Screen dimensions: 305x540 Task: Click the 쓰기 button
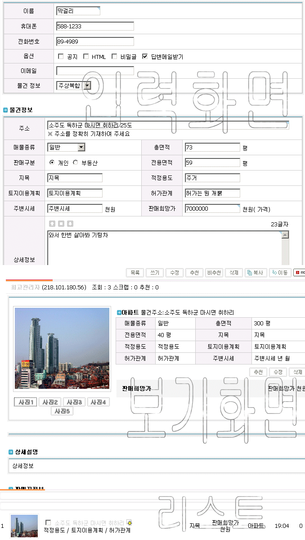155,273
